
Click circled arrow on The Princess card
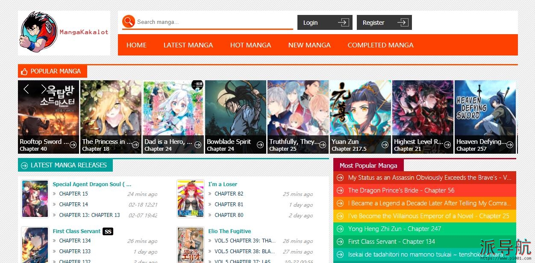click(x=135, y=145)
